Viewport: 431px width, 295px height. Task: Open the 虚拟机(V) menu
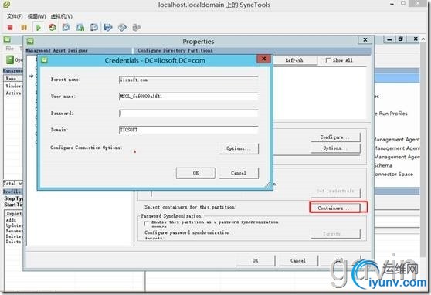61,16
